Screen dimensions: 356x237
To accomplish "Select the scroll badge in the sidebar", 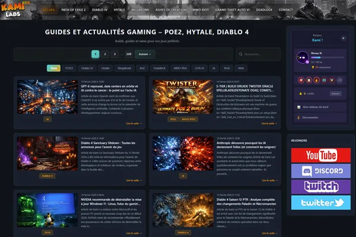I will 309,80.
